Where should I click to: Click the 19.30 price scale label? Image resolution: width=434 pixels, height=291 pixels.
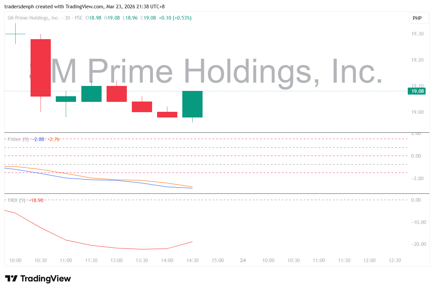(x=417, y=34)
